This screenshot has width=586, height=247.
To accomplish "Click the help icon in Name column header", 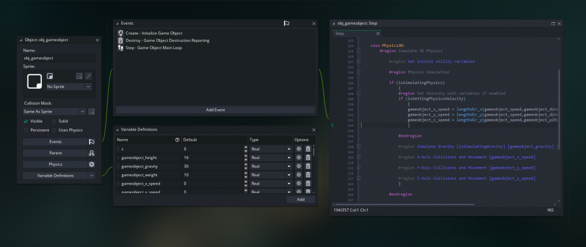I will click(x=177, y=140).
